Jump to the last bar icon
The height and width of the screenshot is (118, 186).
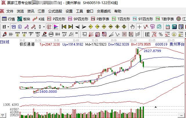point(71,27)
